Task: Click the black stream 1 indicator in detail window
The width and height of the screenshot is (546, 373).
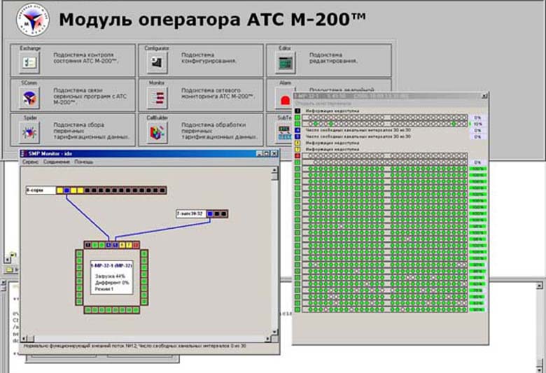Action: click(297, 111)
